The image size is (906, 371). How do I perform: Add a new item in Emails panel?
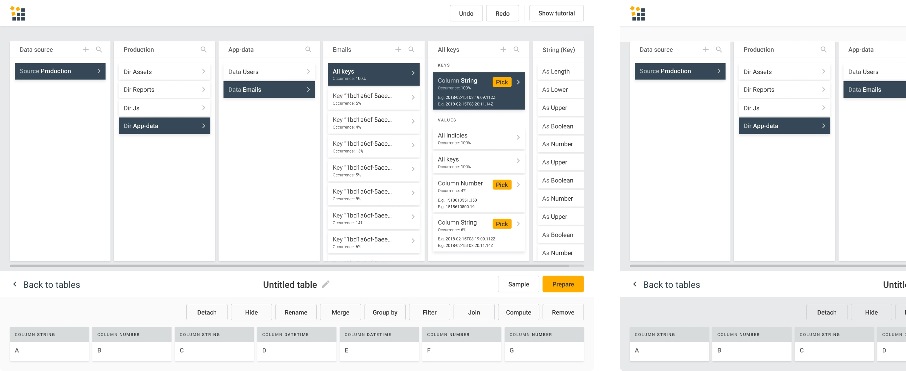(398, 50)
